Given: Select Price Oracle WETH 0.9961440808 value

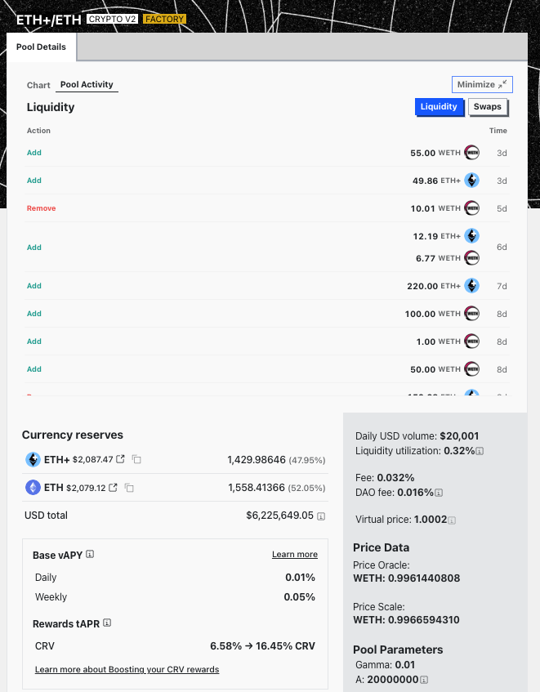Looking at the screenshot, I should tap(406, 578).
